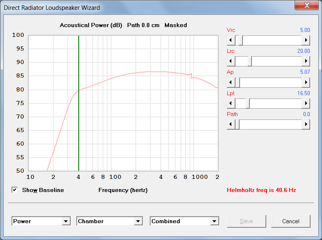
Task: Click the Lpt slider thumb
Action: (248, 103)
